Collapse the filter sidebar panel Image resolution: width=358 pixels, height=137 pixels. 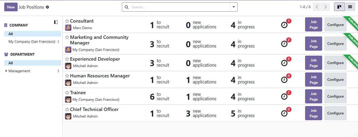tap(56, 22)
